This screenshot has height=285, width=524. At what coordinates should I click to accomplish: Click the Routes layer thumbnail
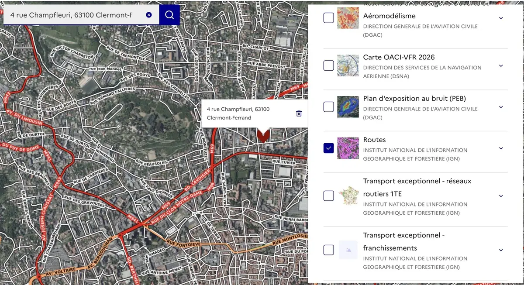(348, 148)
